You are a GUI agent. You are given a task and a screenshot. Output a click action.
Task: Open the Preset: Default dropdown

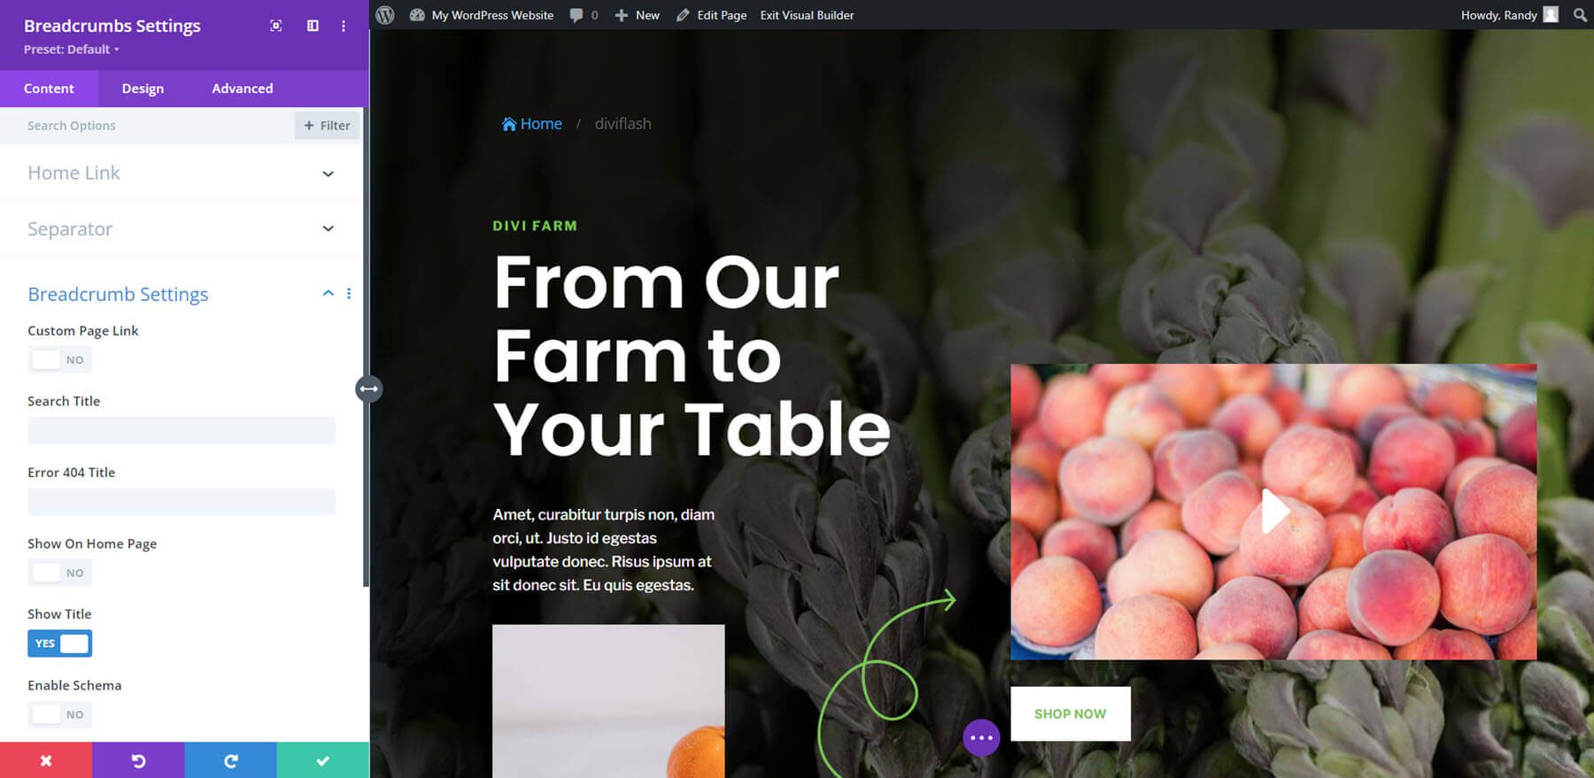(x=72, y=50)
